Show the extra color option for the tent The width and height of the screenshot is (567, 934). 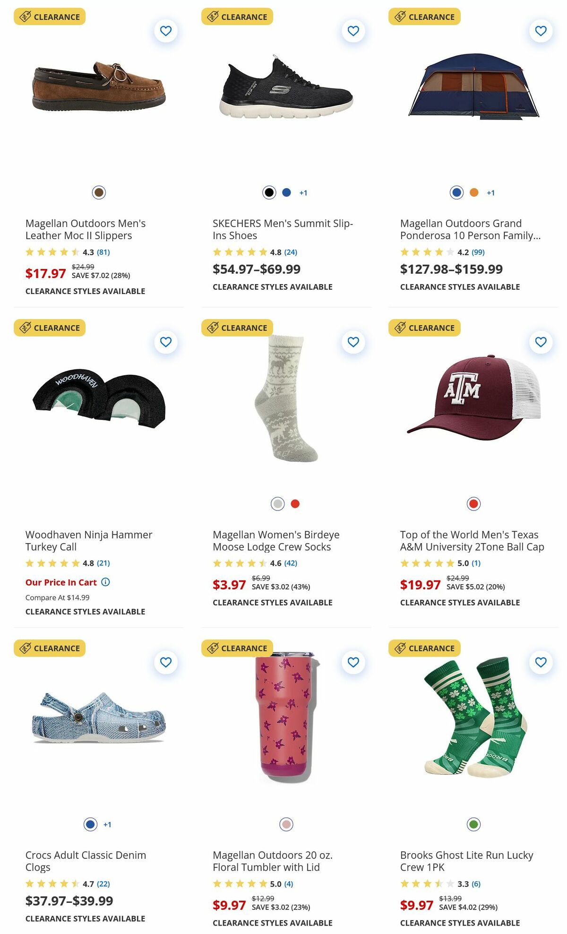[490, 192]
